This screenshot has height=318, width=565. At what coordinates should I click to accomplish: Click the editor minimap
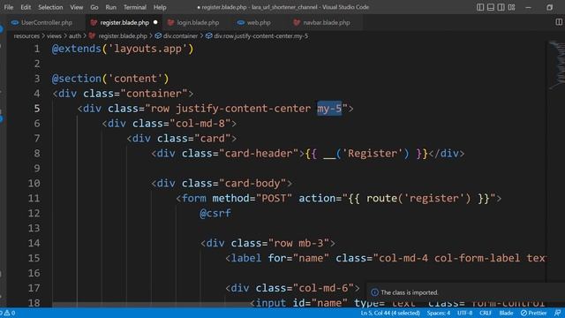[556, 64]
